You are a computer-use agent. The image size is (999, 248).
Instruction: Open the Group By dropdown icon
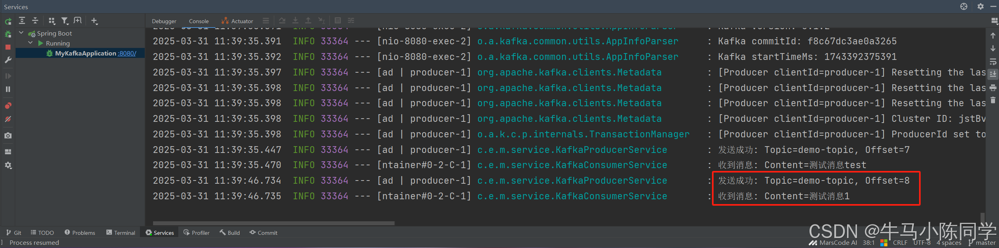click(x=52, y=21)
